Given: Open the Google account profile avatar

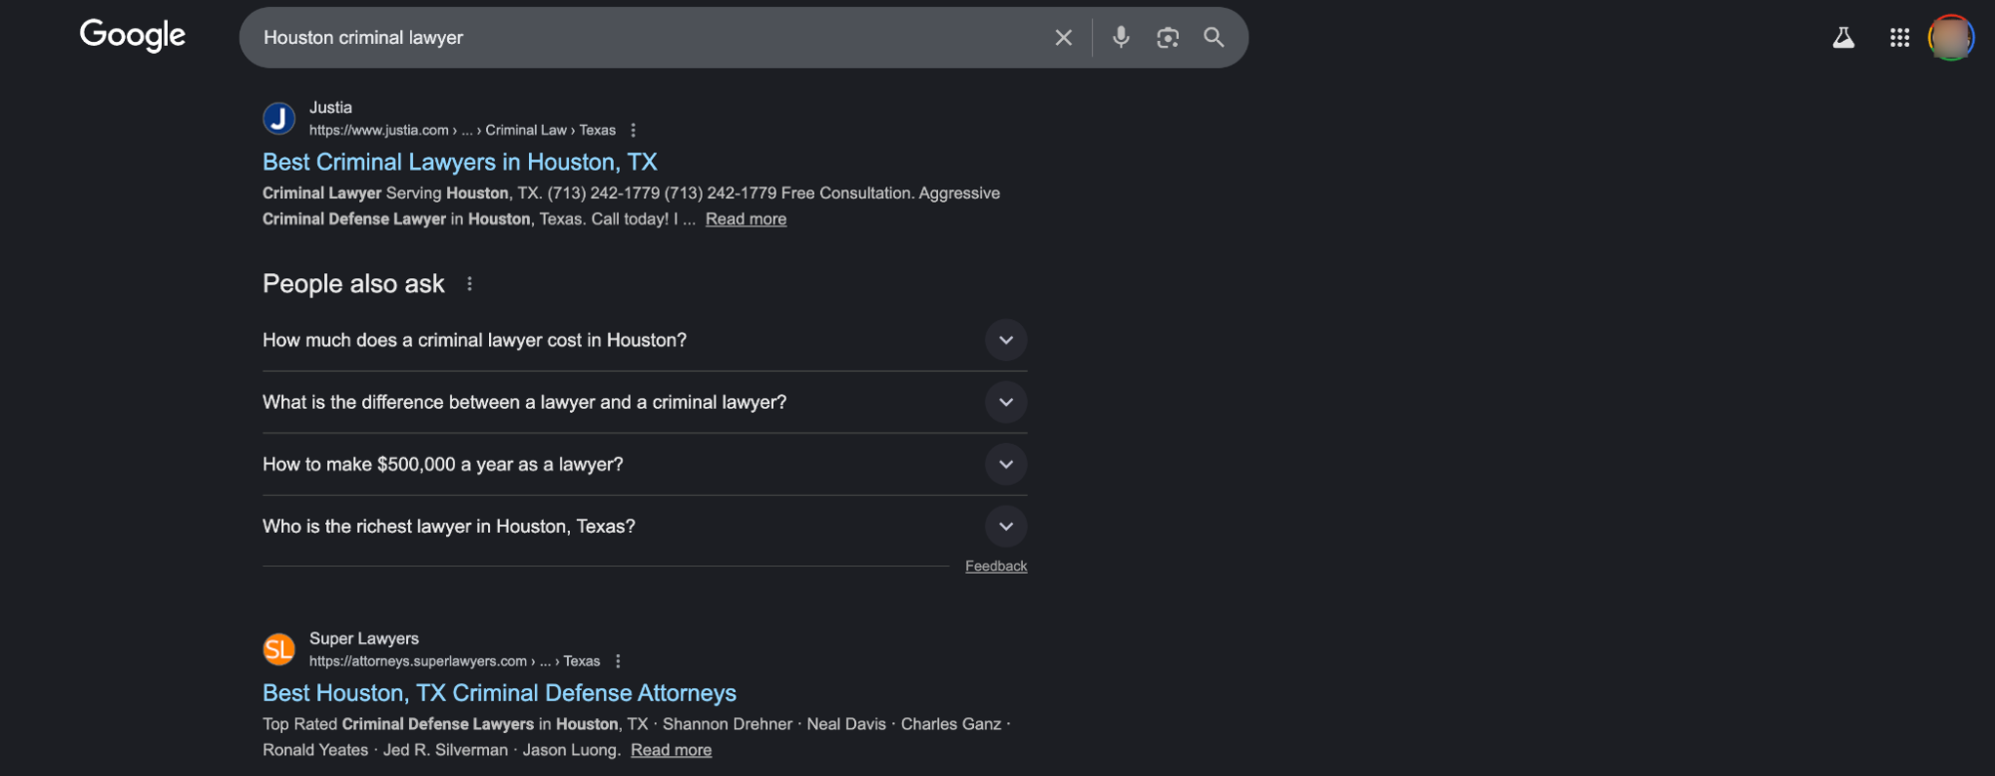Looking at the screenshot, I should coord(1951,38).
